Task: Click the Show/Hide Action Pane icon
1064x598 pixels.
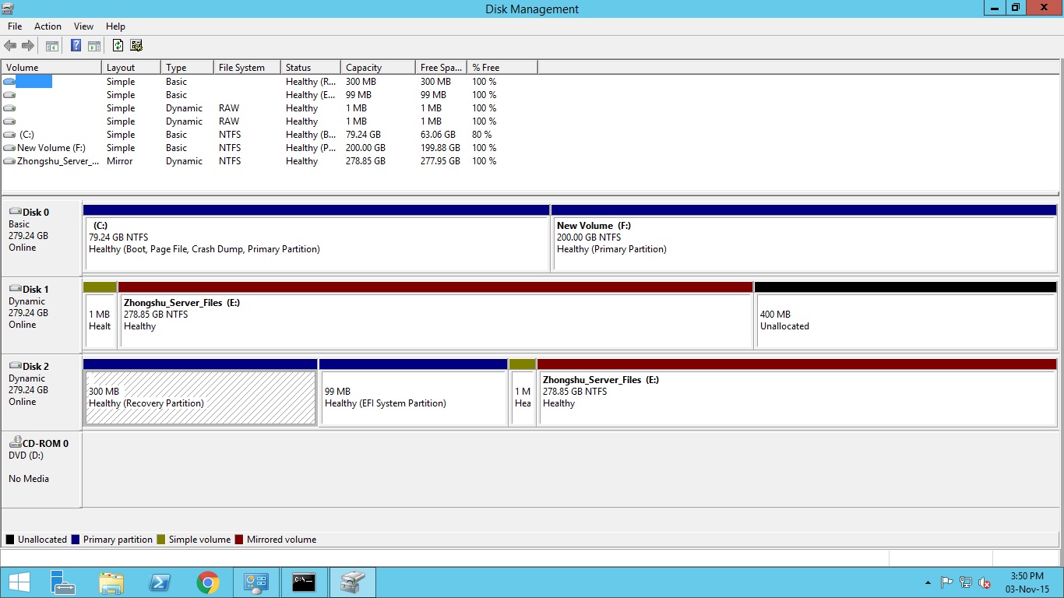Action: coord(94,46)
